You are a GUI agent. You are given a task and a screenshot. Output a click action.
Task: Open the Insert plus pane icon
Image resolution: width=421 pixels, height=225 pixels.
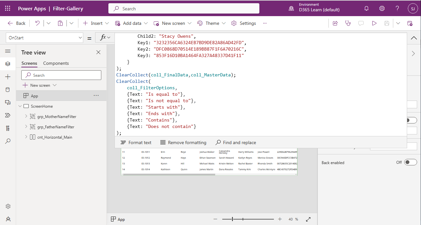(8, 77)
